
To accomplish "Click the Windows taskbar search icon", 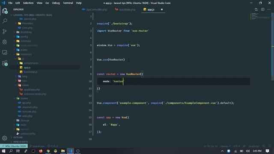I will 11,151.
